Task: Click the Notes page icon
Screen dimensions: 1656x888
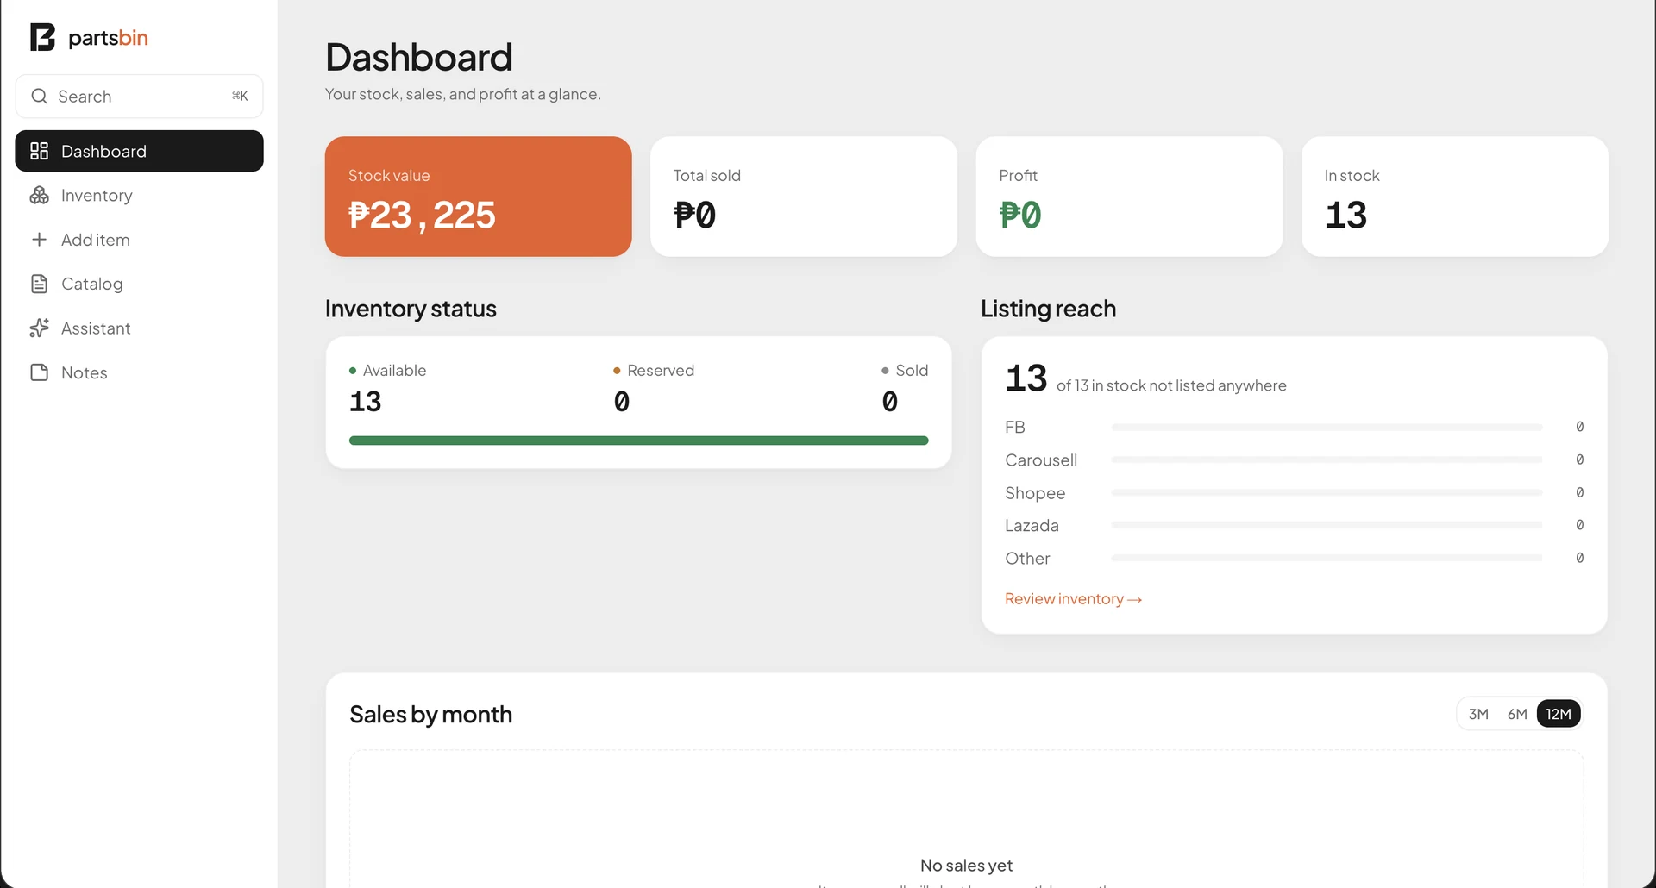Action: pos(39,372)
